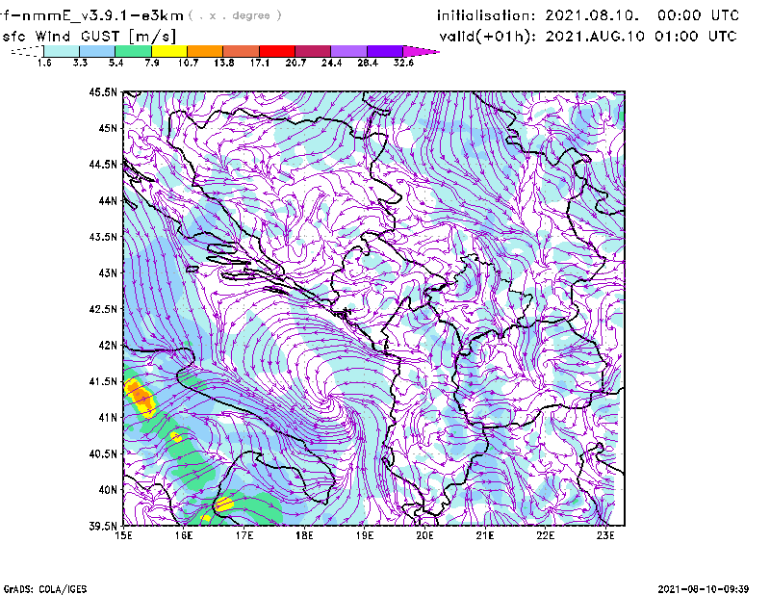Click the '15E' longitude label

click(x=123, y=535)
